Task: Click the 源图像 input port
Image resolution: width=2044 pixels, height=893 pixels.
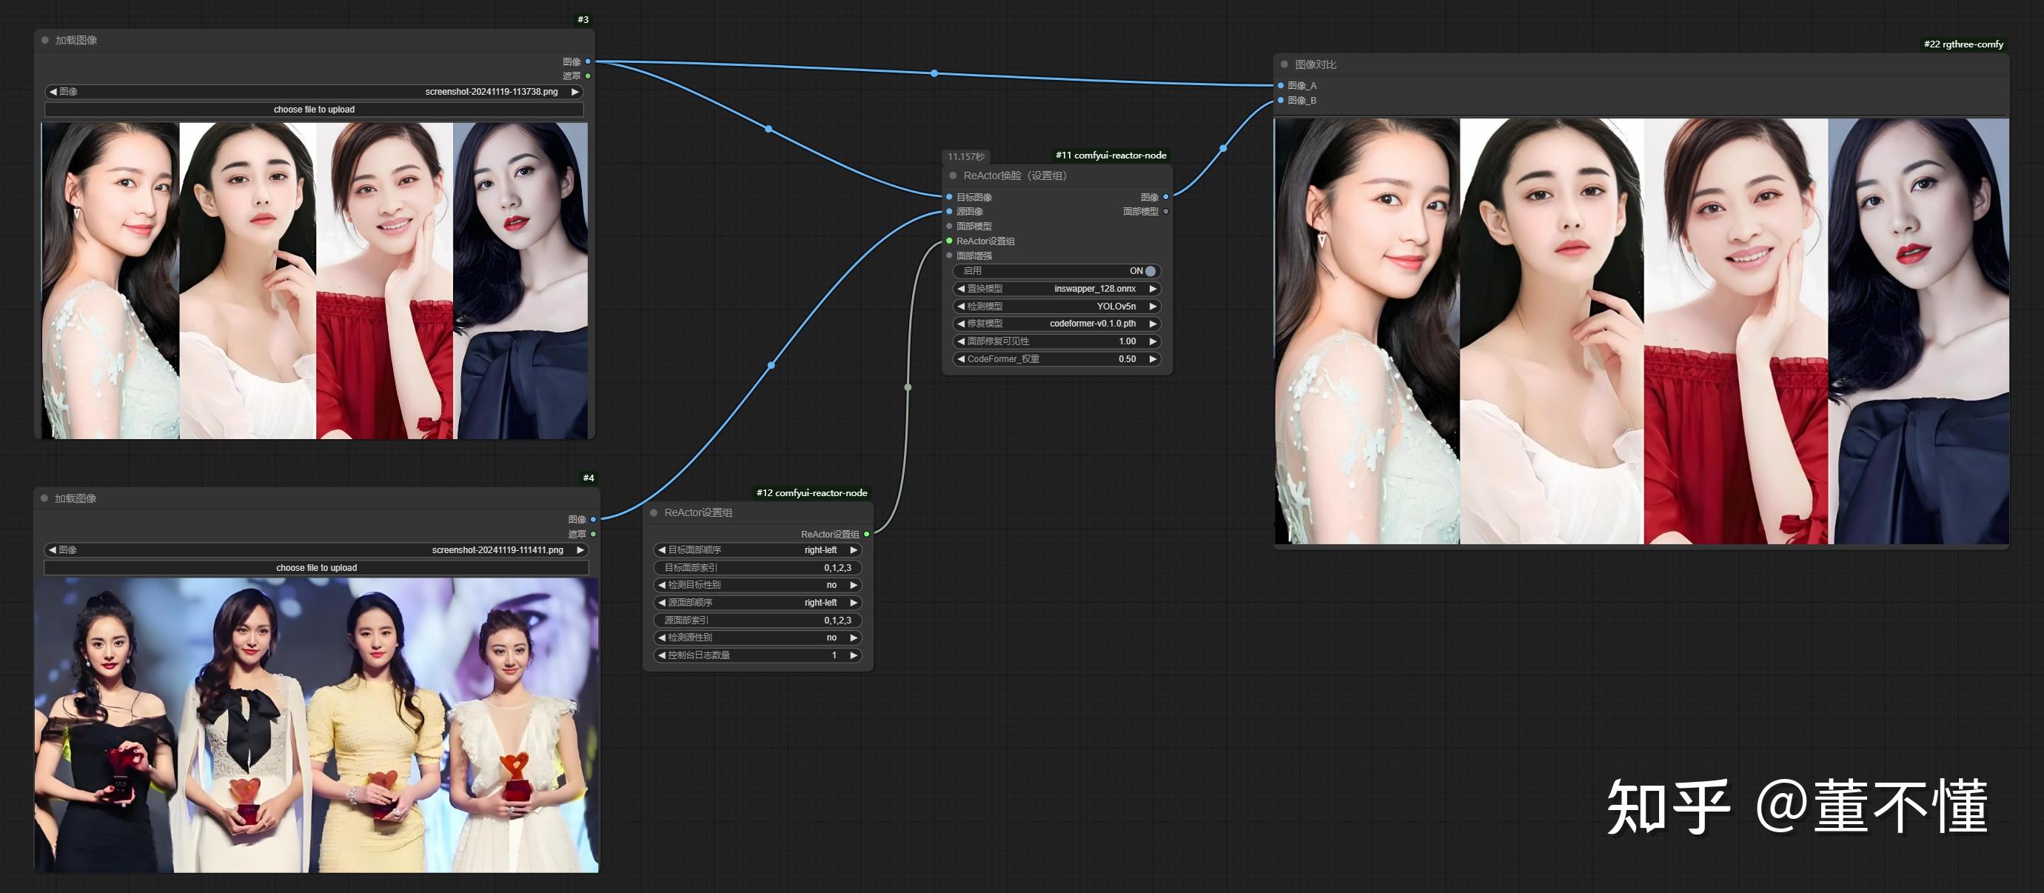Action: point(949,211)
